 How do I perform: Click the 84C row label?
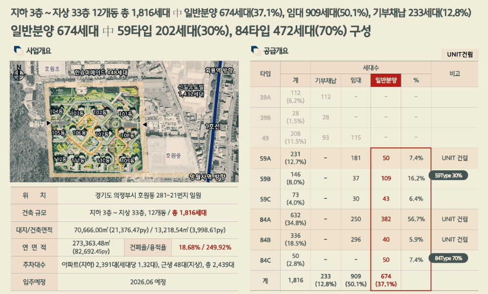click(x=265, y=260)
